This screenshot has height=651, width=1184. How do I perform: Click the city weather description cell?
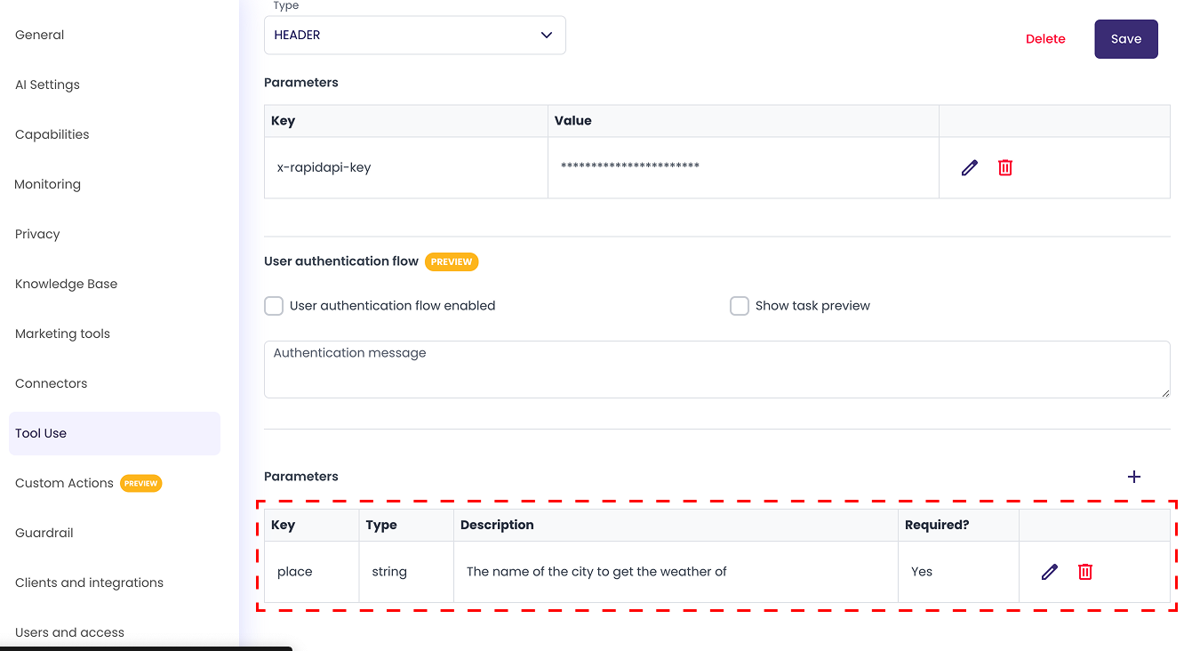pyautogui.click(x=676, y=572)
